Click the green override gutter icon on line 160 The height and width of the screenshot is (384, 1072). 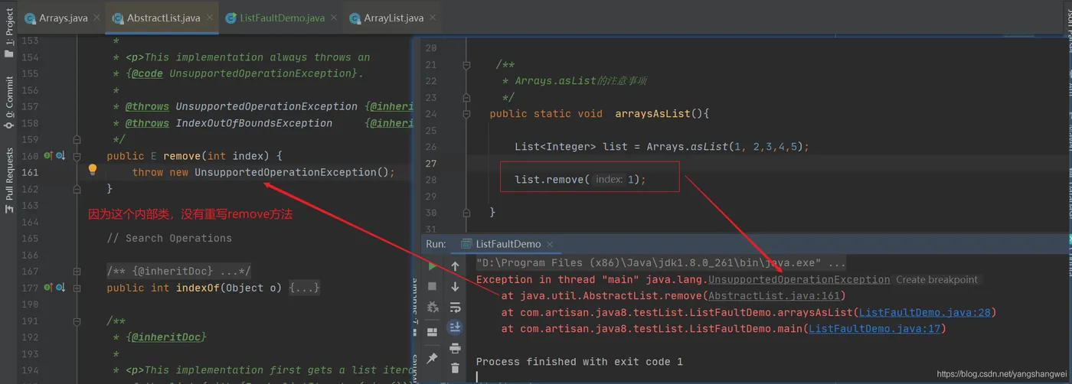point(47,156)
